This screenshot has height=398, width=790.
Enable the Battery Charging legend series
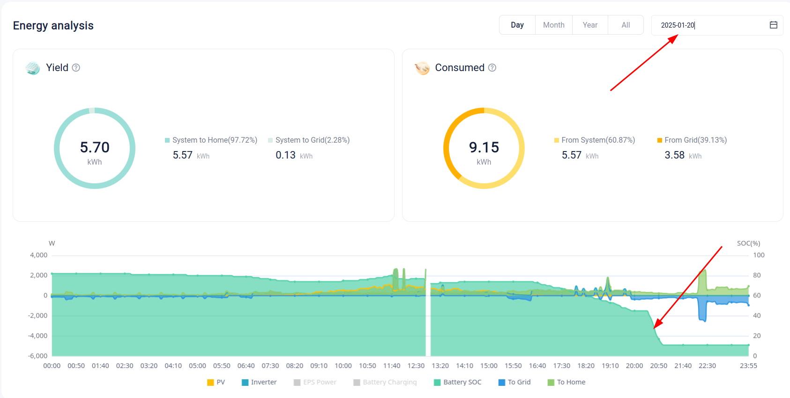click(x=385, y=382)
